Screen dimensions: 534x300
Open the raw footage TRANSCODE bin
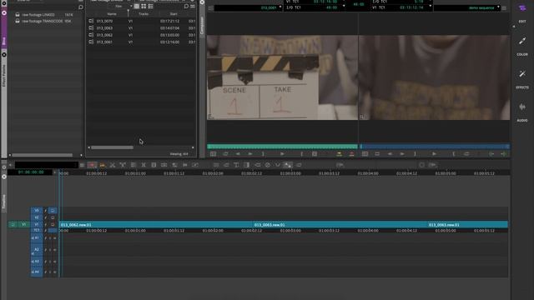tap(43, 21)
